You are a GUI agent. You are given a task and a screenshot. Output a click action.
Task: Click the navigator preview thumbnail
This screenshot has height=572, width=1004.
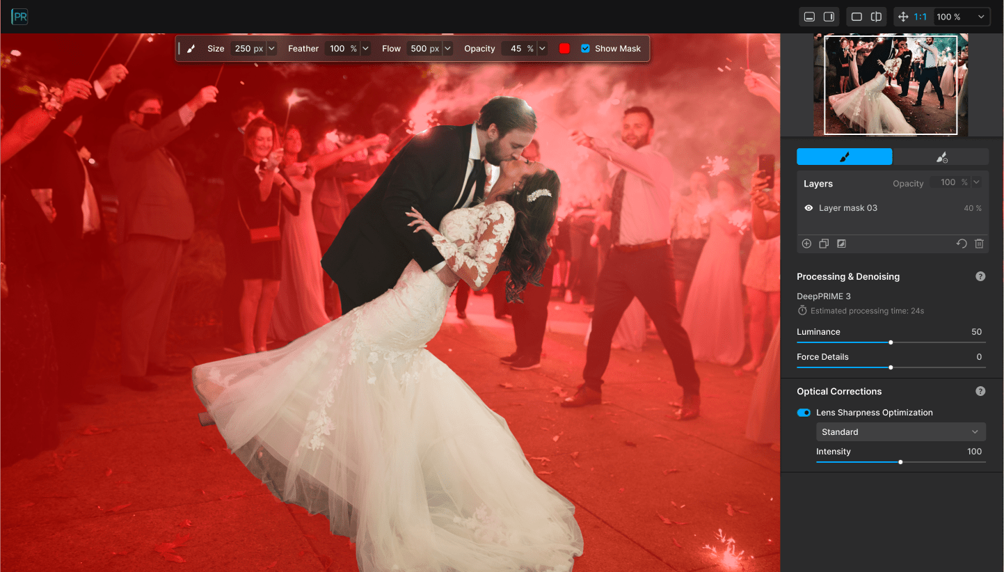[891, 84]
